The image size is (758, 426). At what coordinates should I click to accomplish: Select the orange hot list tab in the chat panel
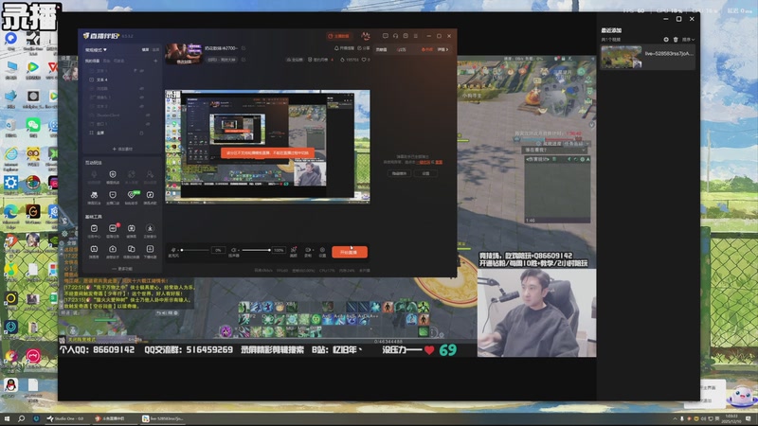pyautogui.click(x=427, y=49)
